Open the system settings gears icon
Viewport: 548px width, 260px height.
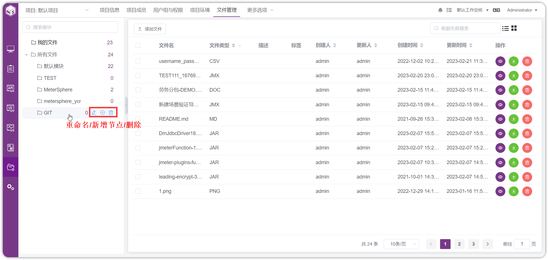click(10, 187)
